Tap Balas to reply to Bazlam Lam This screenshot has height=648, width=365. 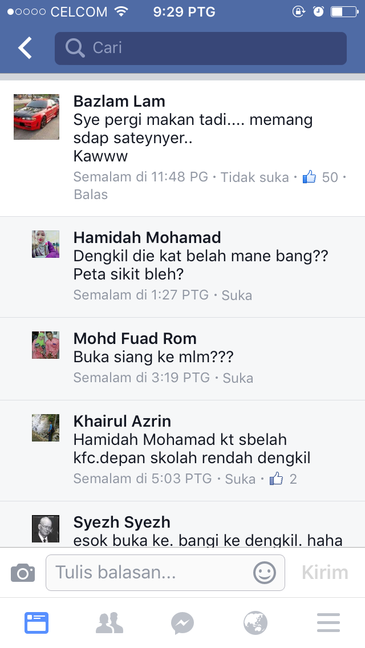point(91,195)
